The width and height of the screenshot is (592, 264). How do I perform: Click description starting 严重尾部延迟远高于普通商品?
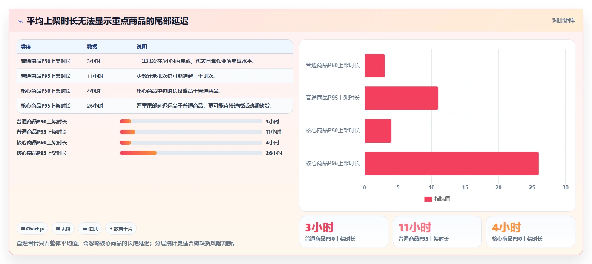[204, 106]
